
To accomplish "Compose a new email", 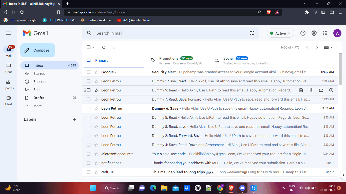I will point(38,50).
